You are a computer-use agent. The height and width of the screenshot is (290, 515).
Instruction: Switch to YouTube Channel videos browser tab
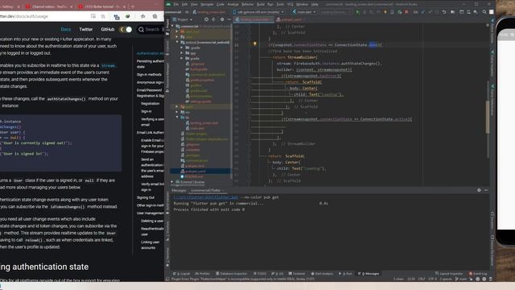coord(48,6)
